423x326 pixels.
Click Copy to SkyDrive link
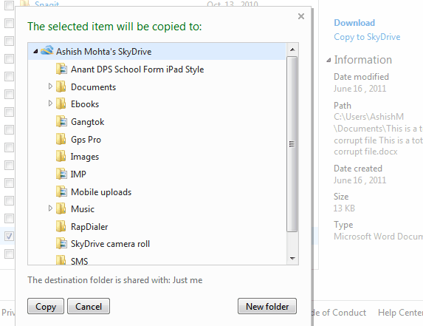(367, 37)
